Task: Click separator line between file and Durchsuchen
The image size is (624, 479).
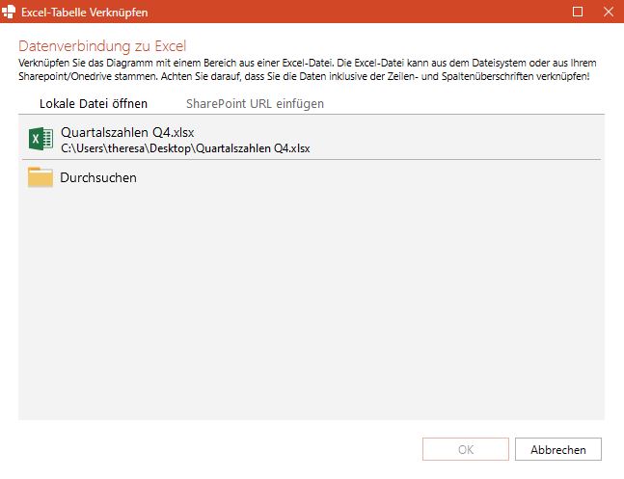Action: point(311,159)
